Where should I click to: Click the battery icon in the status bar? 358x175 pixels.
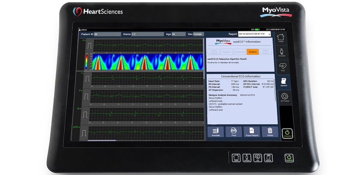click(x=257, y=29)
